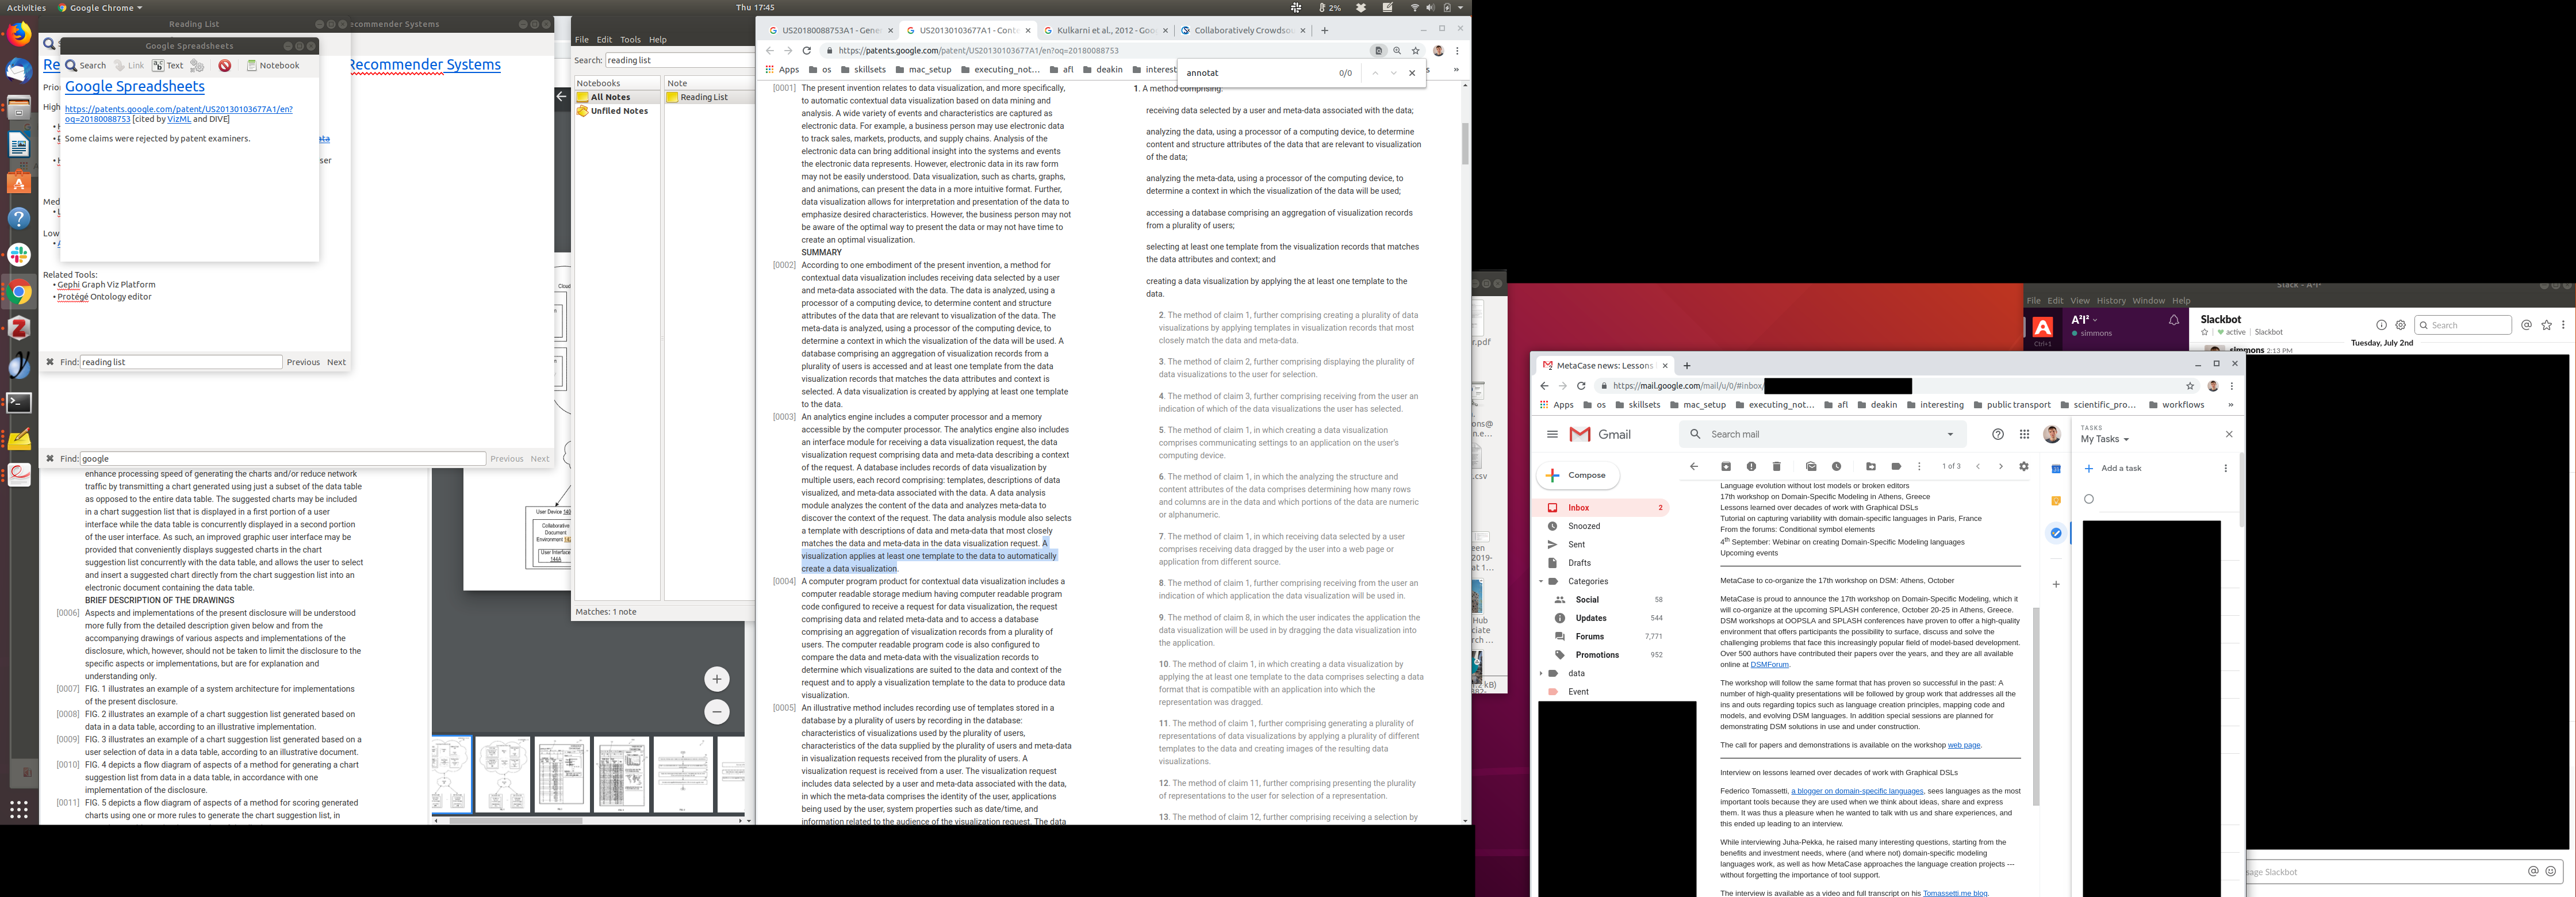Expand the data label in Gmail
Viewport: 2576px width, 897px height.
pos(1541,673)
